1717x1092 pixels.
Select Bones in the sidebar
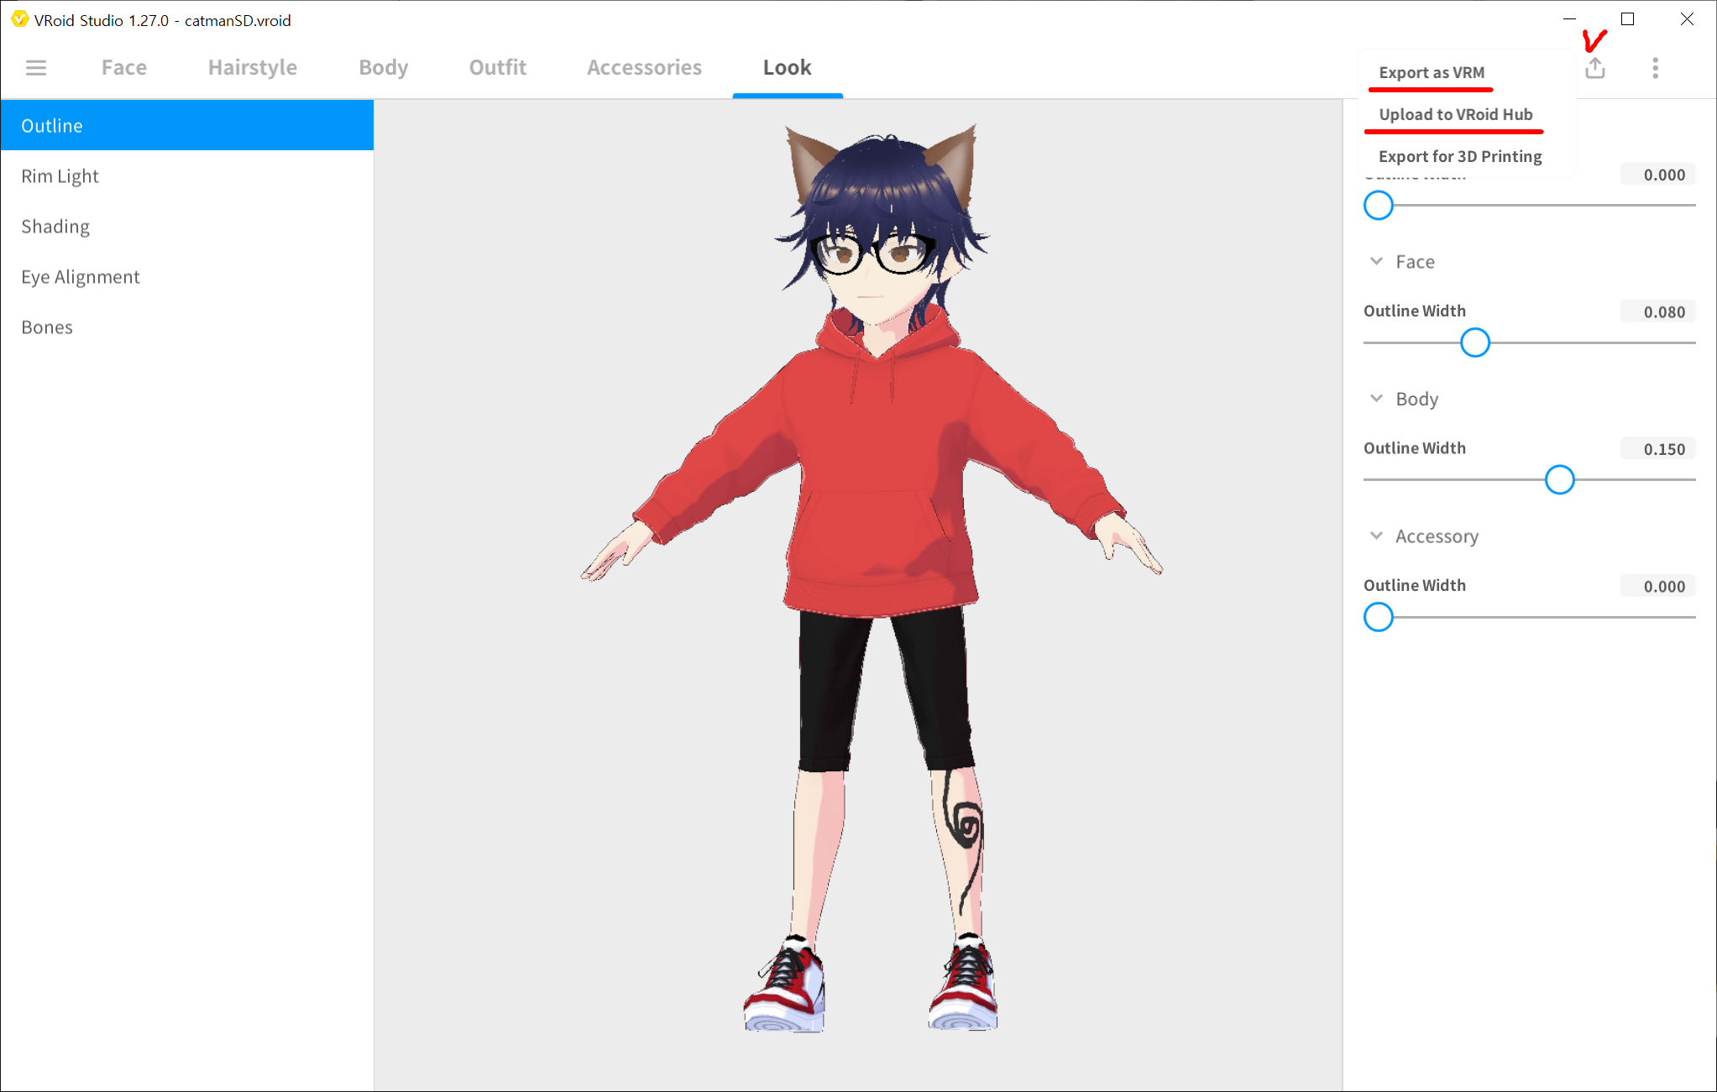(47, 327)
